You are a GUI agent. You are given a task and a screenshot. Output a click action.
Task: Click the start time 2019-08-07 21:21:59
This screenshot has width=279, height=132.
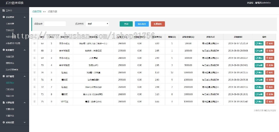tap(238, 43)
